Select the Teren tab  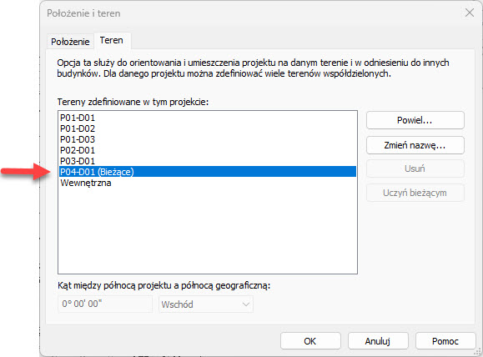(x=112, y=40)
